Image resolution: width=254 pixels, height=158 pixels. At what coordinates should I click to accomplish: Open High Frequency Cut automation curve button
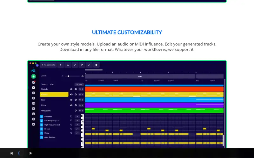coord(77,125)
